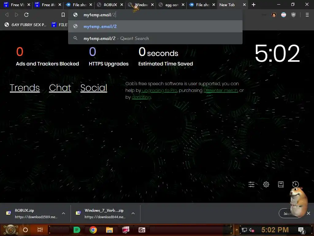The height and width of the screenshot is (236, 314).
Task: Select the mytemp.email/2 Qwant Search suggestion
Action: [155, 38]
